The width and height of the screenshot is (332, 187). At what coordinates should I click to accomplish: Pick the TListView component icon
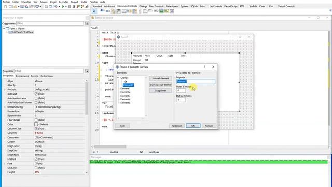pyautogui.click(x=119, y=11)
